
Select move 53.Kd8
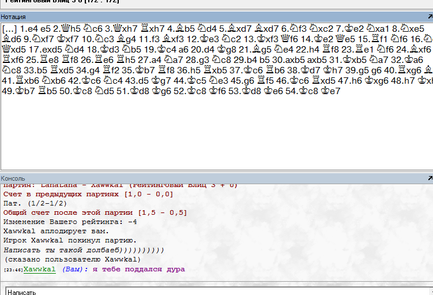[x=245, y=91]
